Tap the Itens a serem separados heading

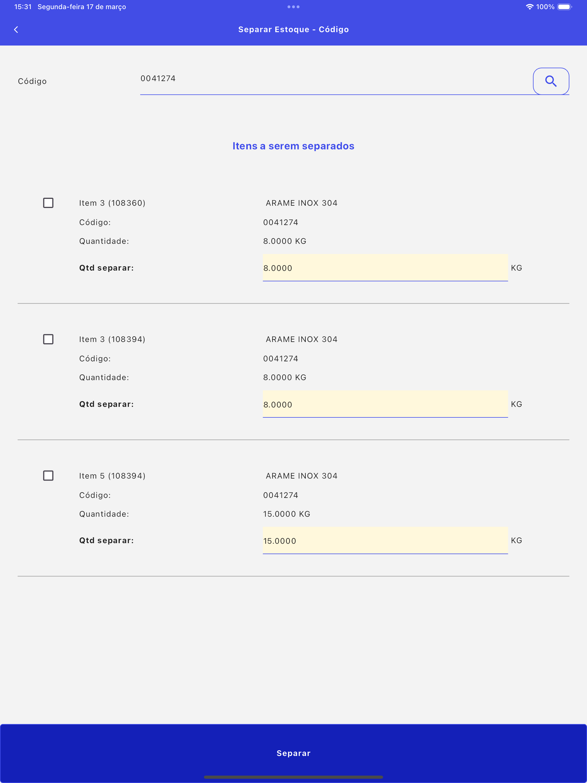coord(293,146)
